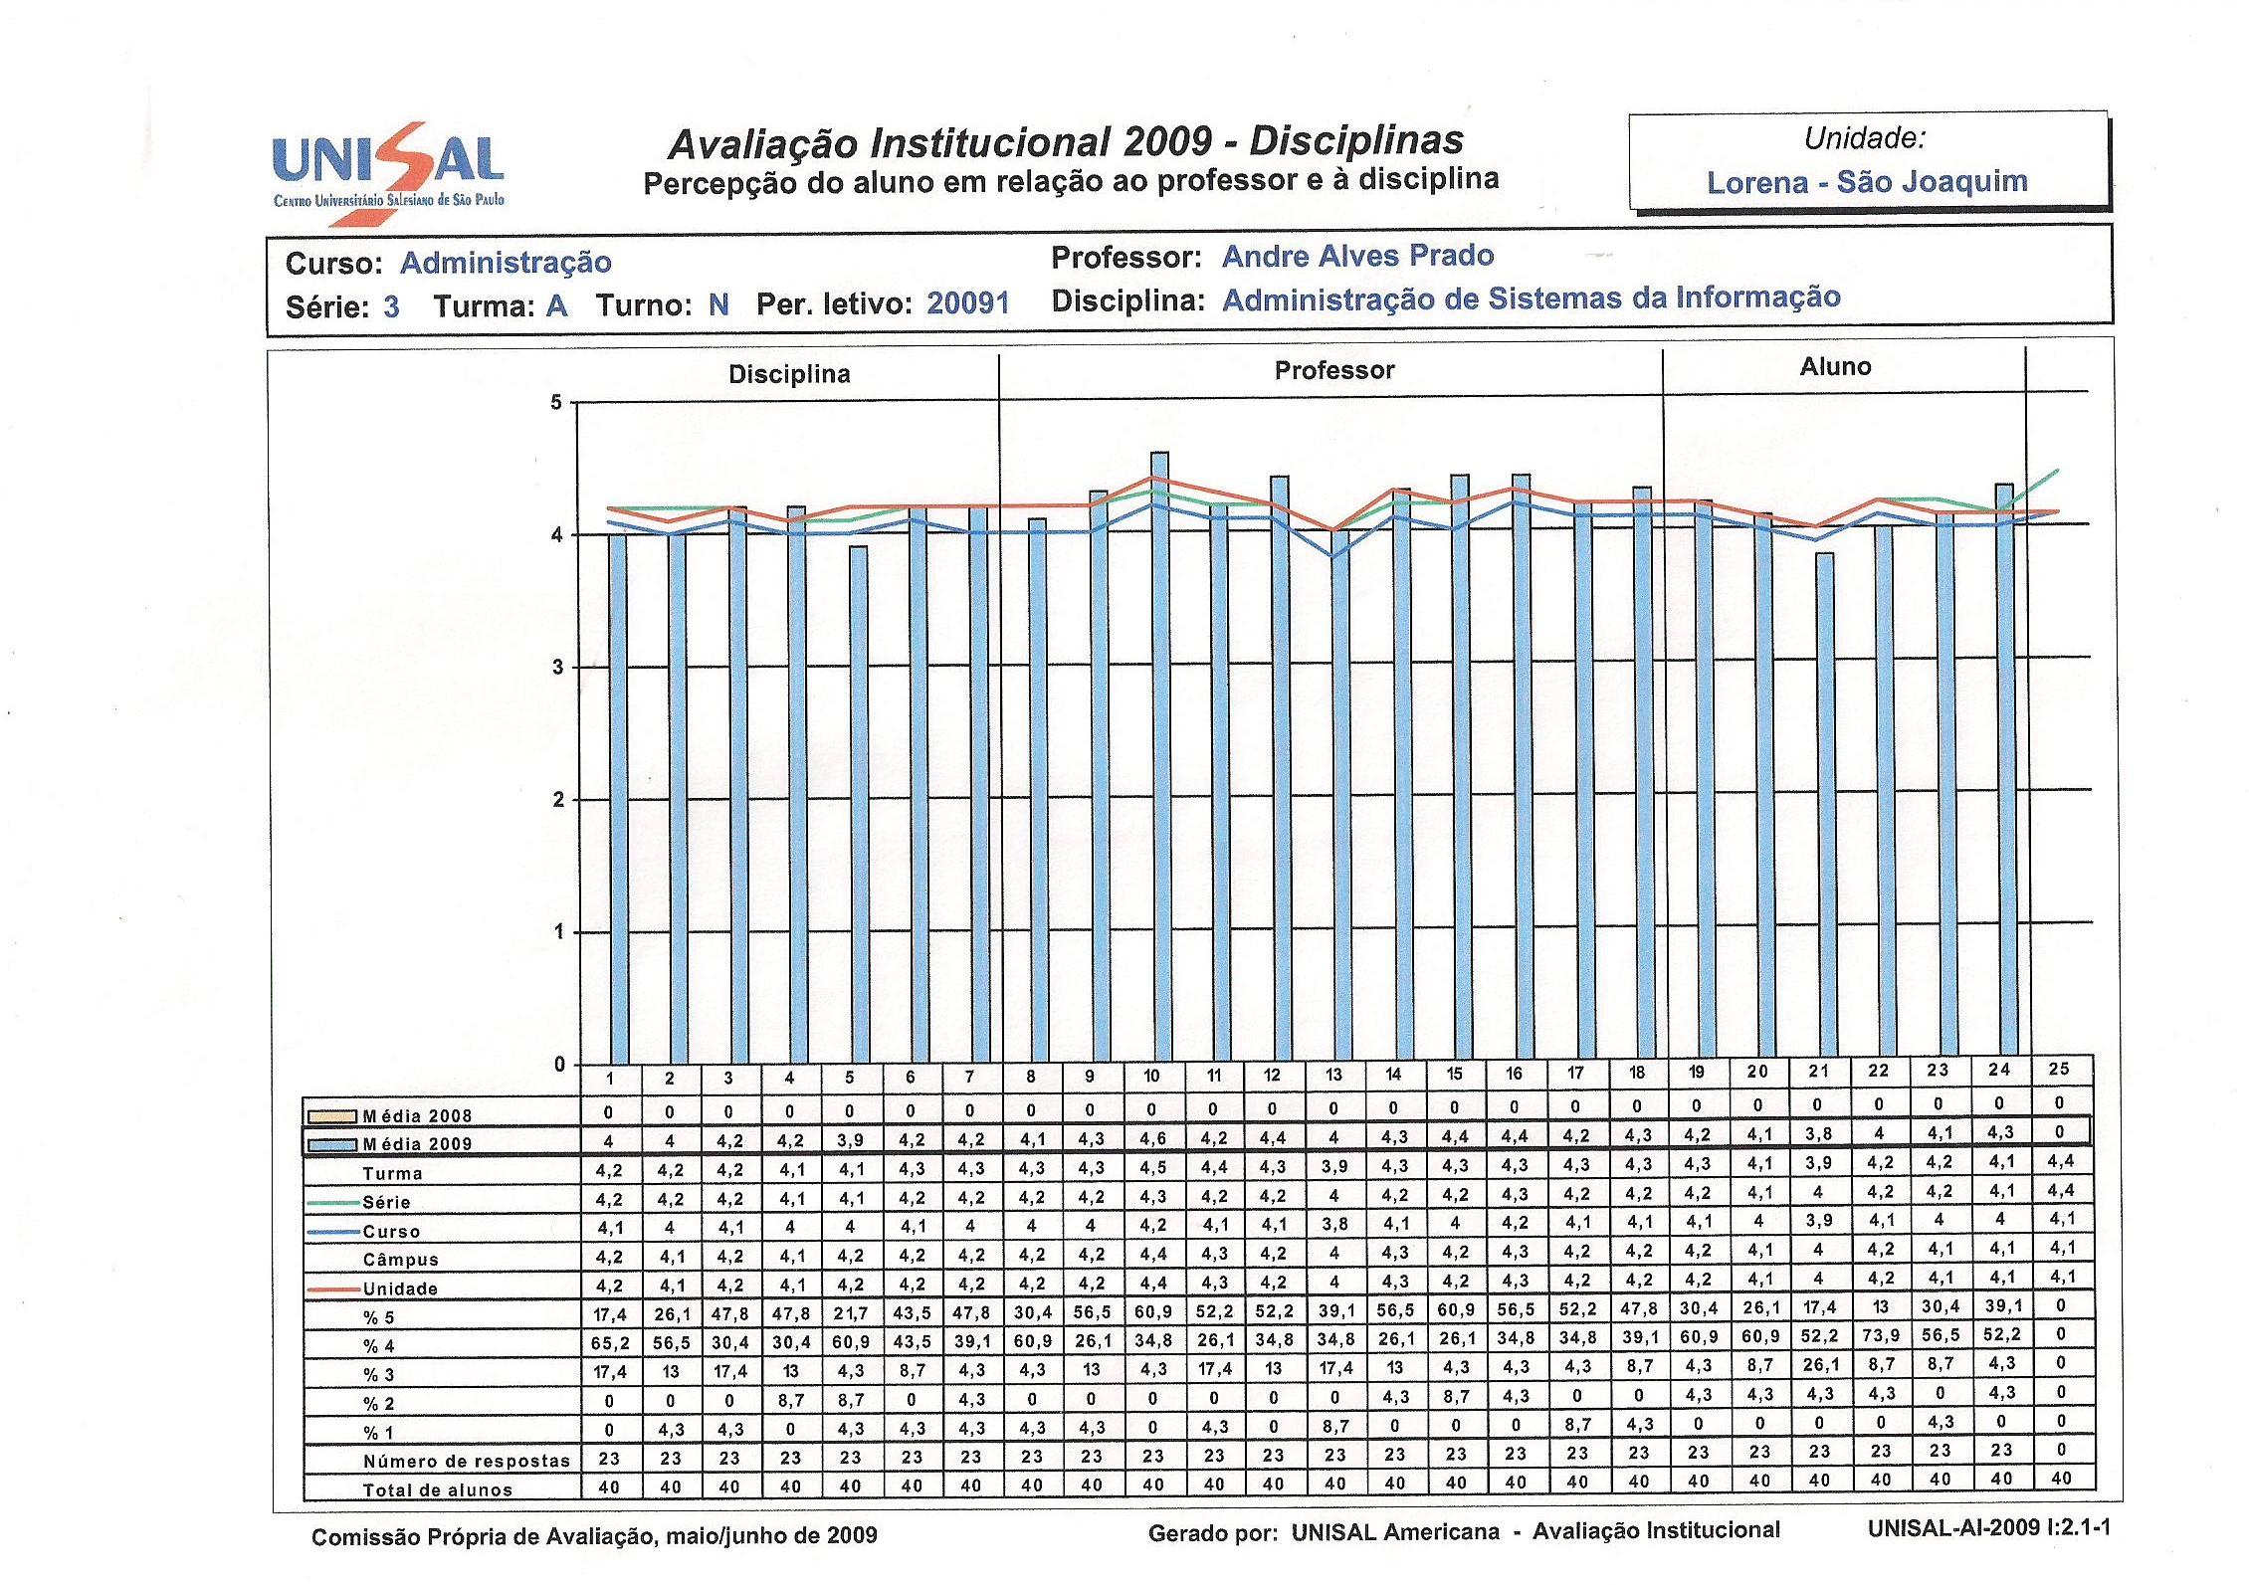Select the blue Média 2009 legend swatch
Screen dimensions: 2249x1585
[333, 1144]
